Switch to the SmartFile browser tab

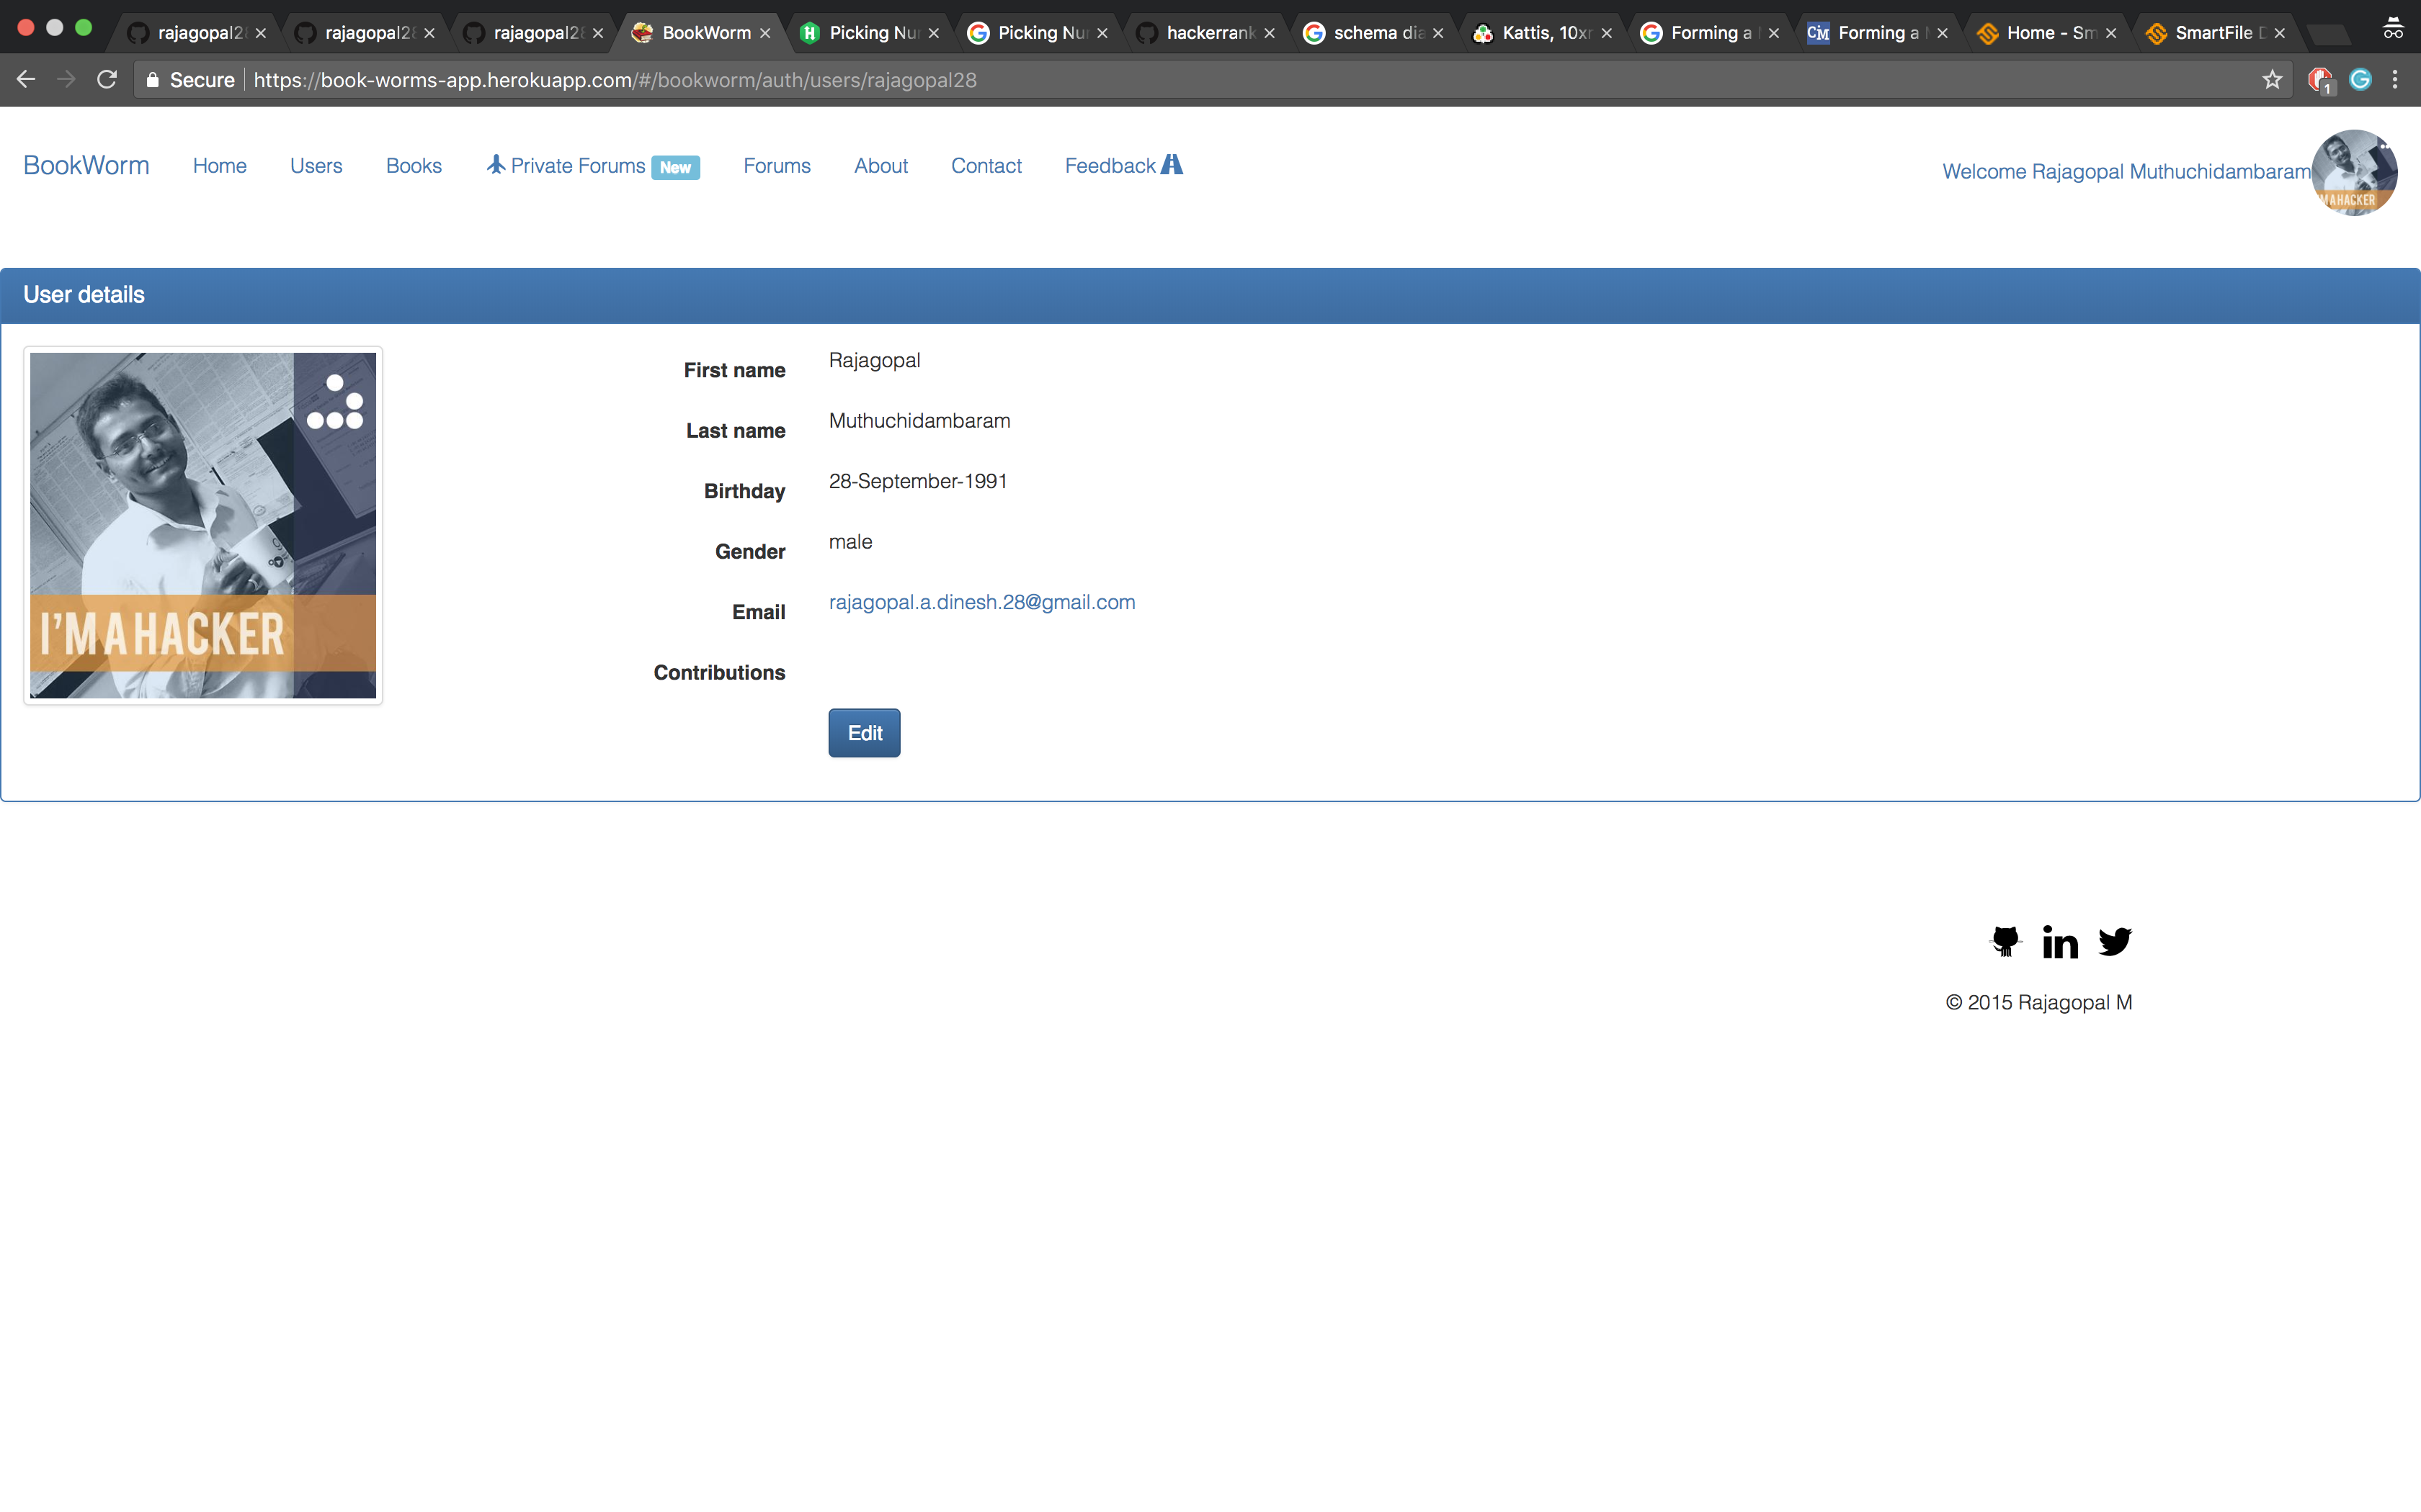pos(2212,33)
